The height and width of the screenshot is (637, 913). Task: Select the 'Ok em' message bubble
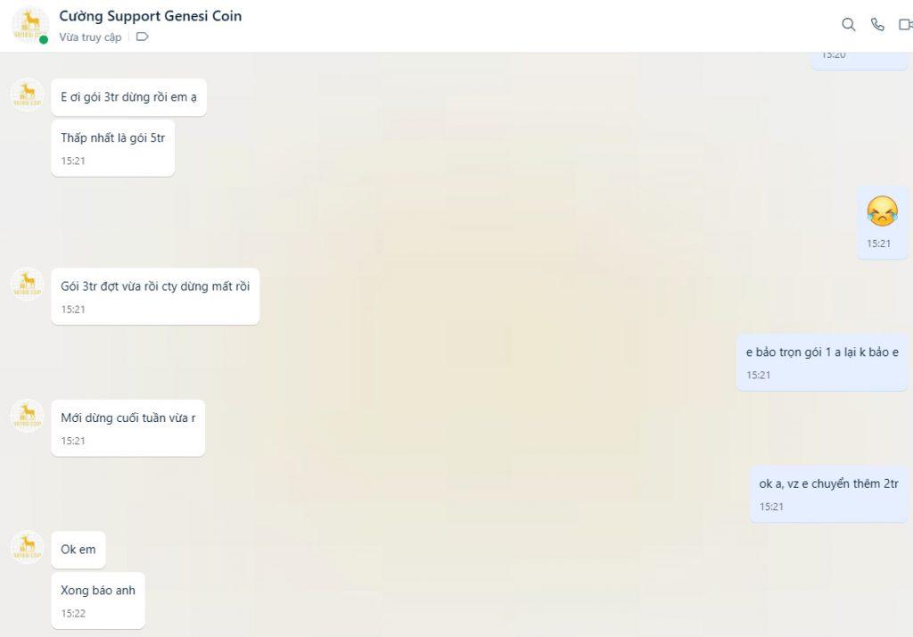coord(78,550)
